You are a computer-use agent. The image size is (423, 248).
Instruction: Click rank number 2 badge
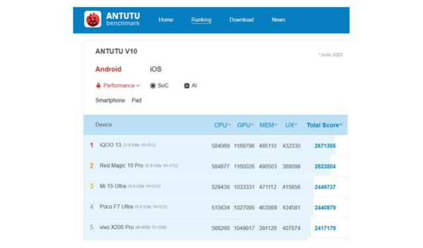pos(91,166)
